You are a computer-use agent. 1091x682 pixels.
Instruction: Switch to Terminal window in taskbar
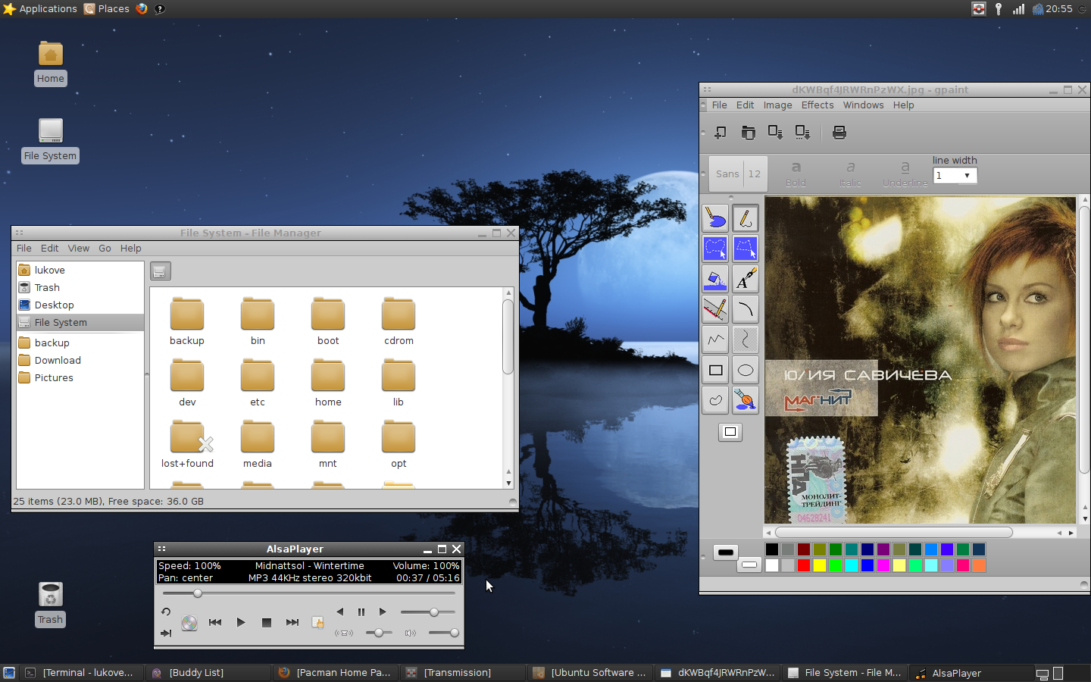80,673
